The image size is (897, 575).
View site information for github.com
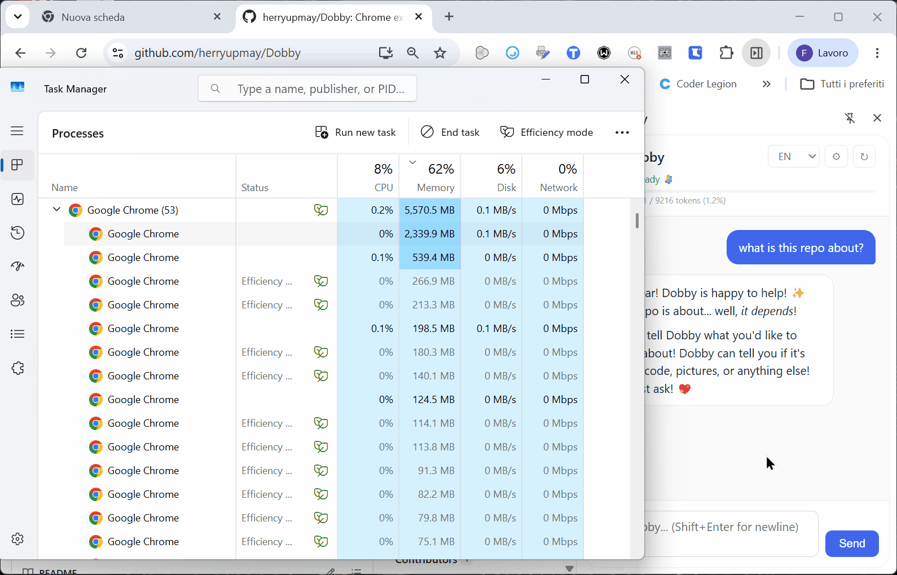[x=118, y=53]
